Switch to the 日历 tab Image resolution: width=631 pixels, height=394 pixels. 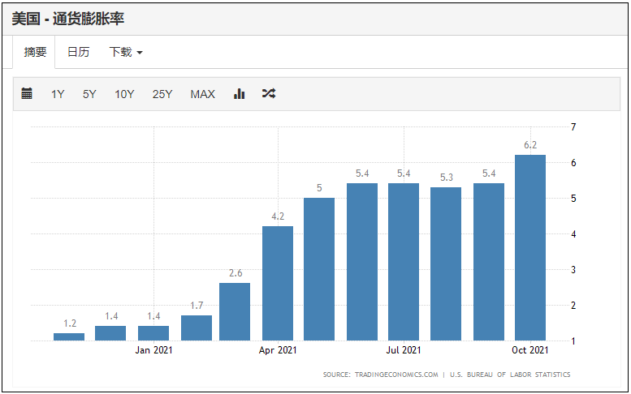click(x=78, y=52)
